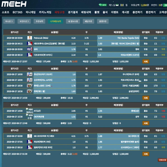Open the 이벤트 menu item
The height and width of the screenshot is (167, 167).
(x=115, y=12)
